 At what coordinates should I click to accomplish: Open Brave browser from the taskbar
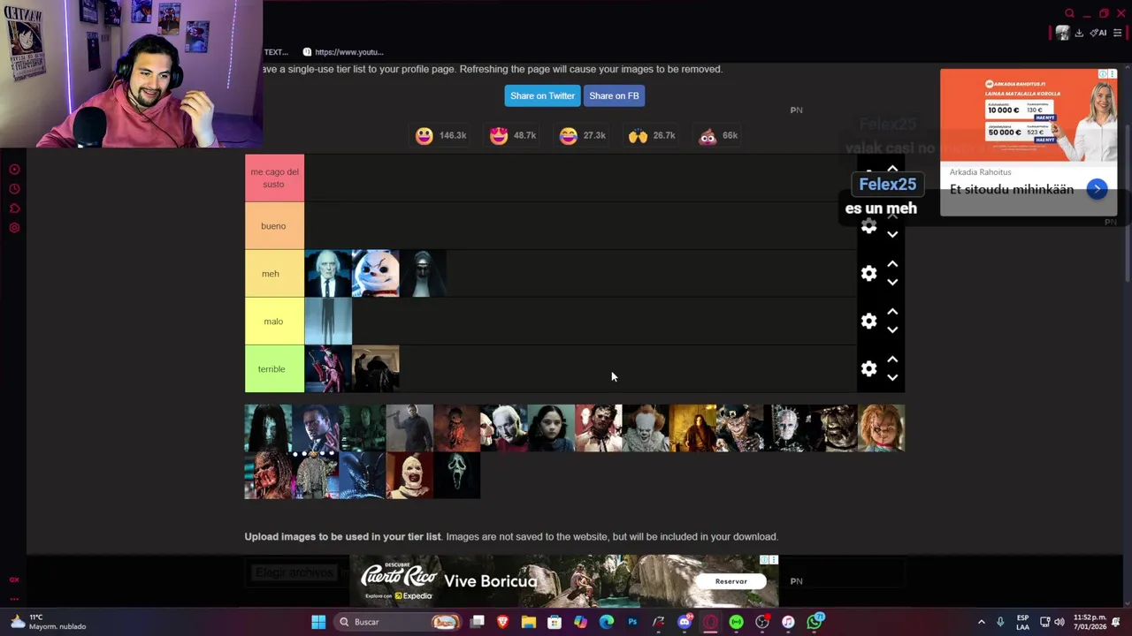(x=503, y=622)
